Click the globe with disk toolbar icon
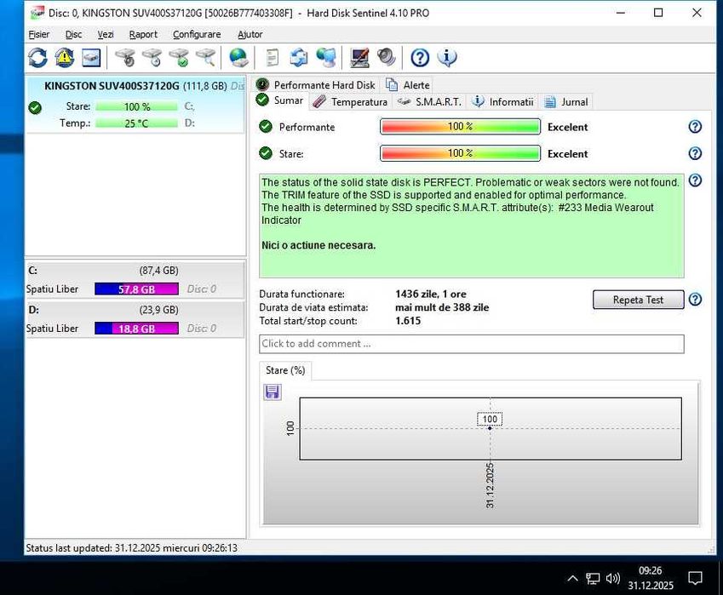723x595 pixels. [238, 58]
